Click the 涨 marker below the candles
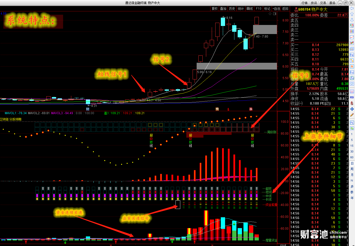The image size is (355, 246). (251, 109)
